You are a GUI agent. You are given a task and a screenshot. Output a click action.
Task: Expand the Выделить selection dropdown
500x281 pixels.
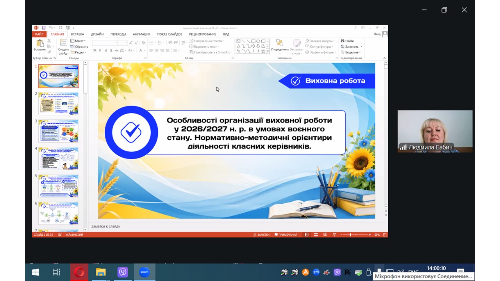click(x=351, y=52)
